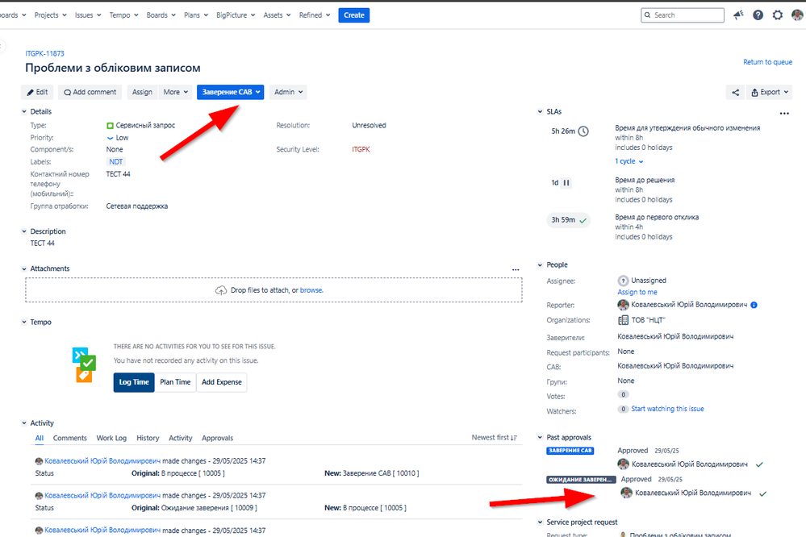Screen dimensions: 806x537
Task: Collapse the Tempo section
Action: tap(23, 323)
